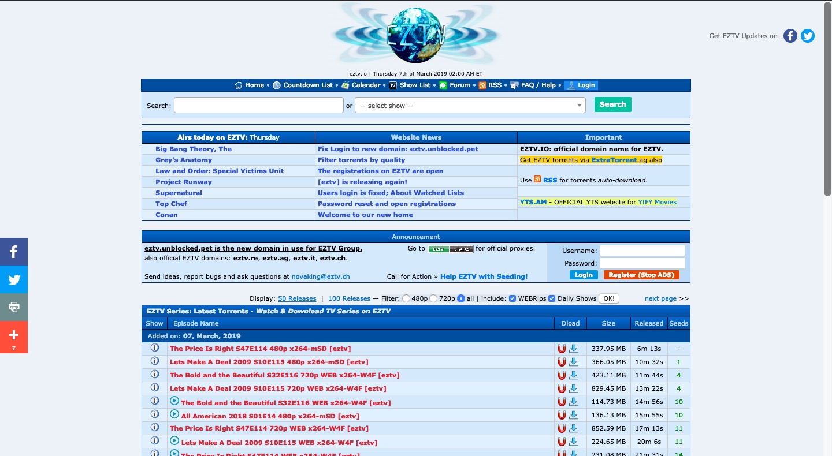The height and width of the screenshot is (456, 832).
Task: Open ExtraTorrent link in Important box
Action: click(x=615, y=160)
